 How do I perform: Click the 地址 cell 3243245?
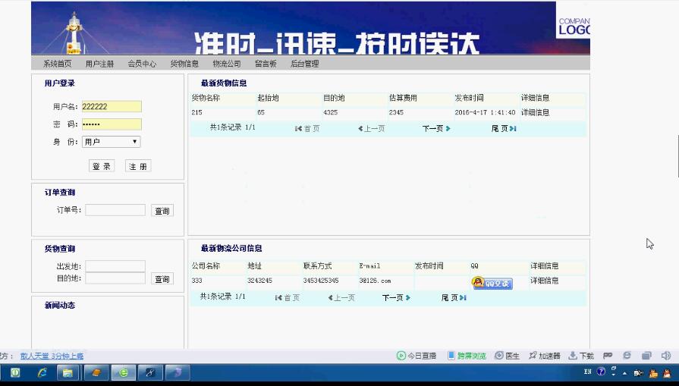[x=259, y=281]
